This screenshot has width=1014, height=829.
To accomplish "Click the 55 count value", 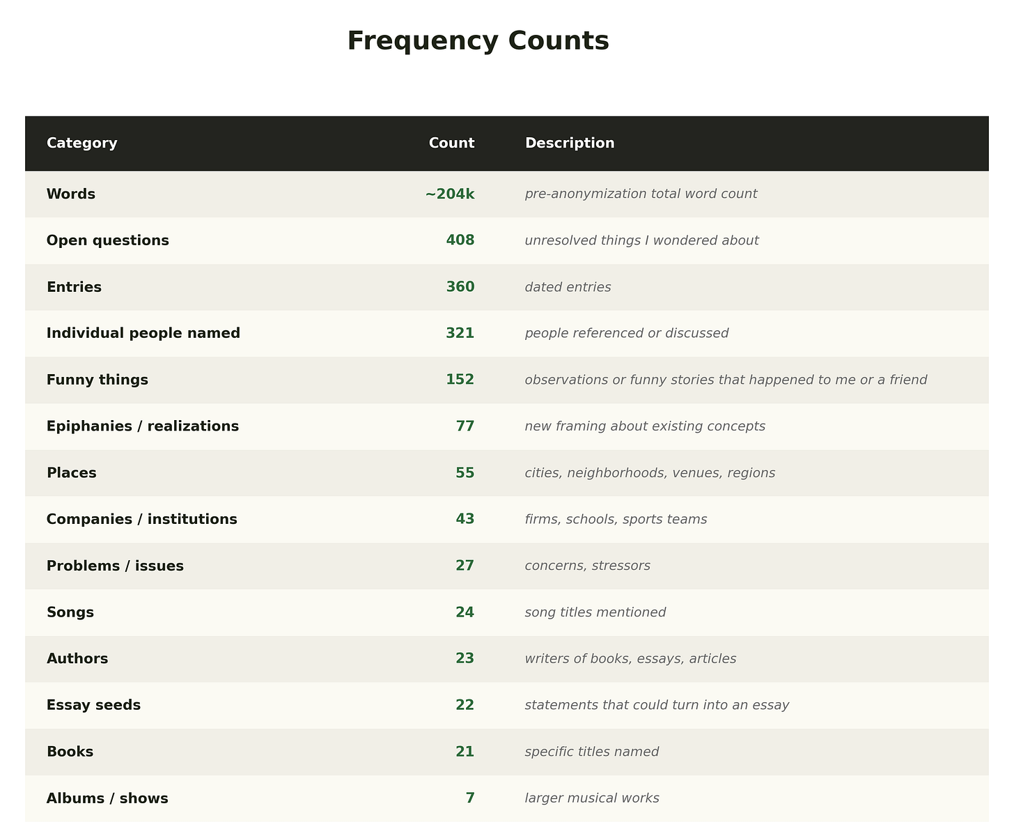I will point(465,473).
